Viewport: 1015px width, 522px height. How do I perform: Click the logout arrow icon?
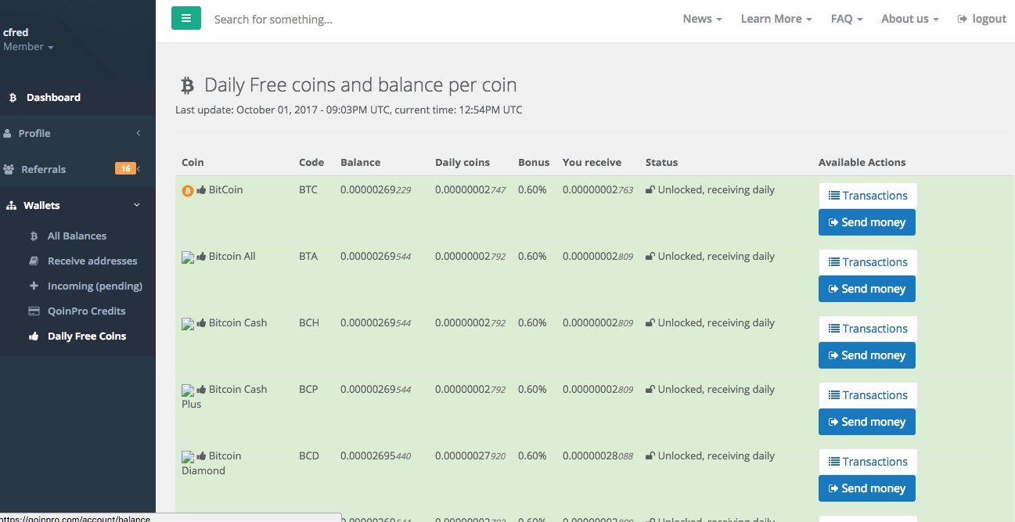pos(963,19)
